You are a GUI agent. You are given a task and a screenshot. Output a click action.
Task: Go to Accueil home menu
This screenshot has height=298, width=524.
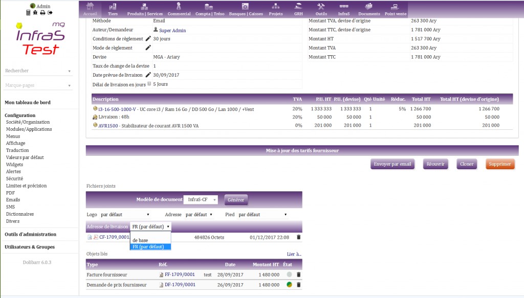[x=90, y=9]
